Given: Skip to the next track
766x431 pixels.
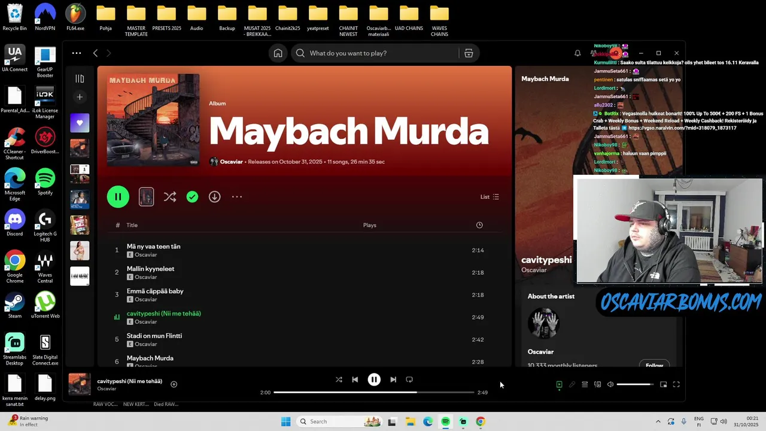Looking at the screenshot, I should 393,380.
